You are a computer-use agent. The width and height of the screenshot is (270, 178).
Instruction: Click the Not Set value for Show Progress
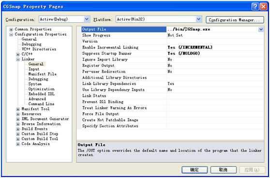tap(175, 35)
